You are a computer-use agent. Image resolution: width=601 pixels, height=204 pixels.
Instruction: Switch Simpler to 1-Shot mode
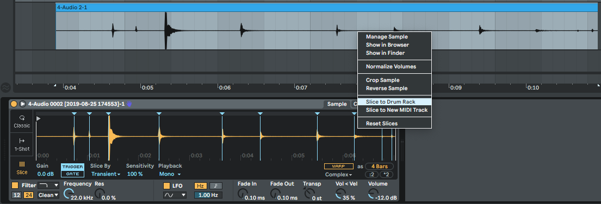(22, 144)
